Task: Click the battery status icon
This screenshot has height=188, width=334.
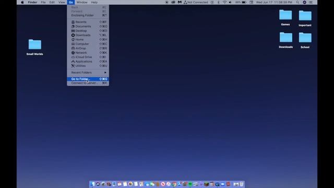Action: (244, 2)
